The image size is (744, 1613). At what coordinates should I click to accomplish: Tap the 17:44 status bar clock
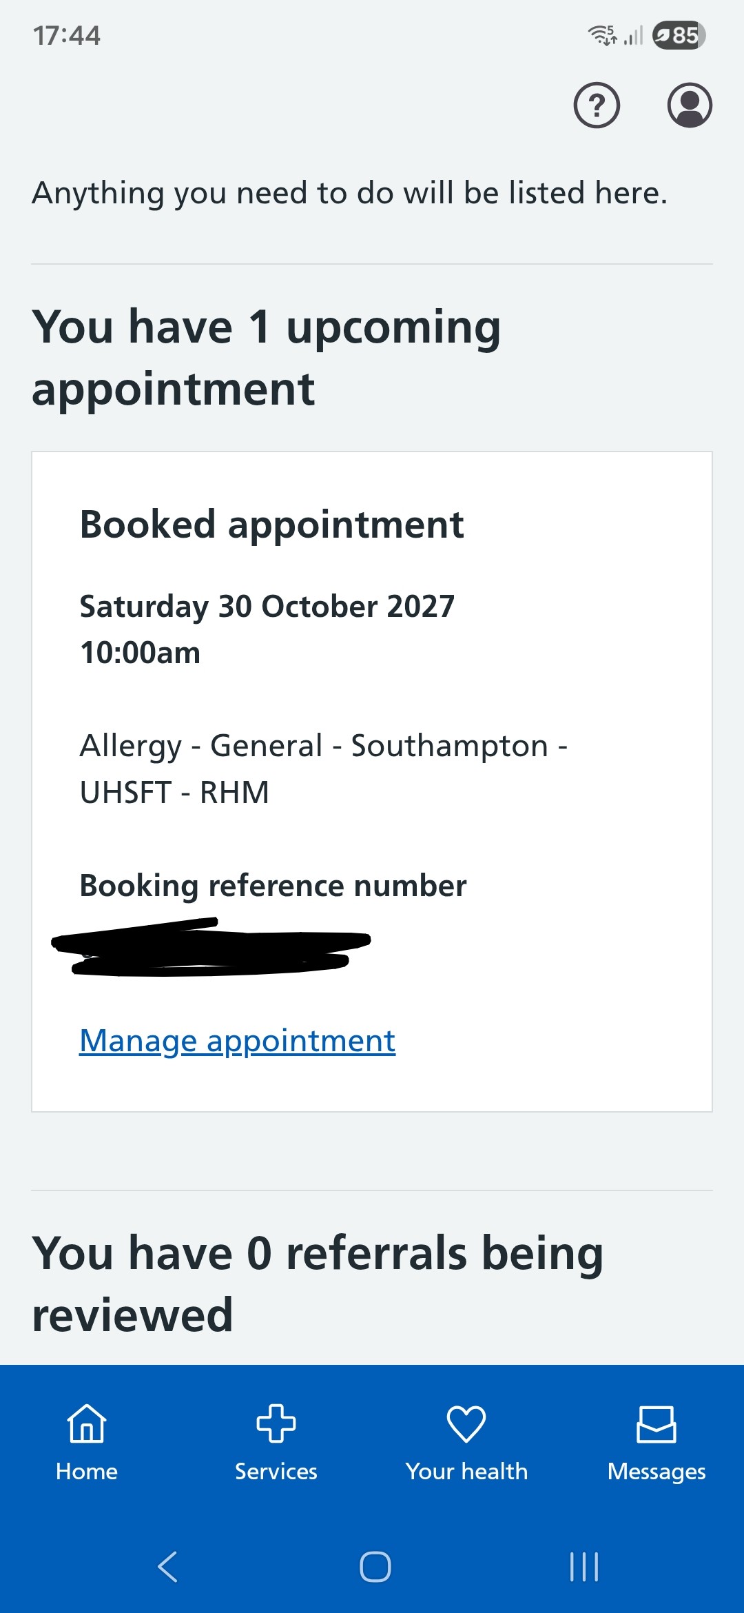point(67,35)
